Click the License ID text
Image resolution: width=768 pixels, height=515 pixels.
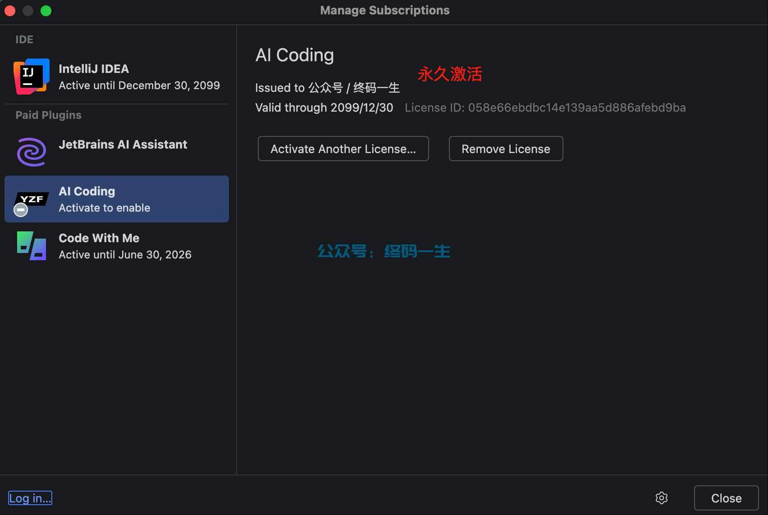[545, 108]
